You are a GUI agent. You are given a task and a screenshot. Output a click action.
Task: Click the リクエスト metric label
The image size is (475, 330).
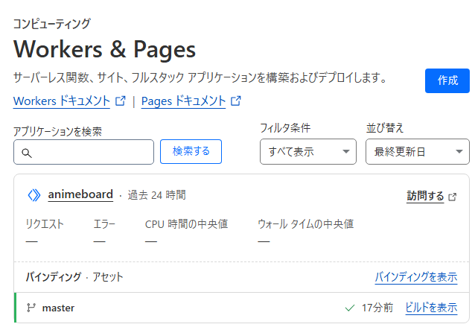click(x=45, y=224)
